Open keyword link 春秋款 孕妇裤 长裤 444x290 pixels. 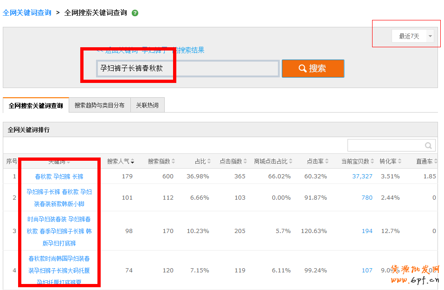tap(59, 177)
